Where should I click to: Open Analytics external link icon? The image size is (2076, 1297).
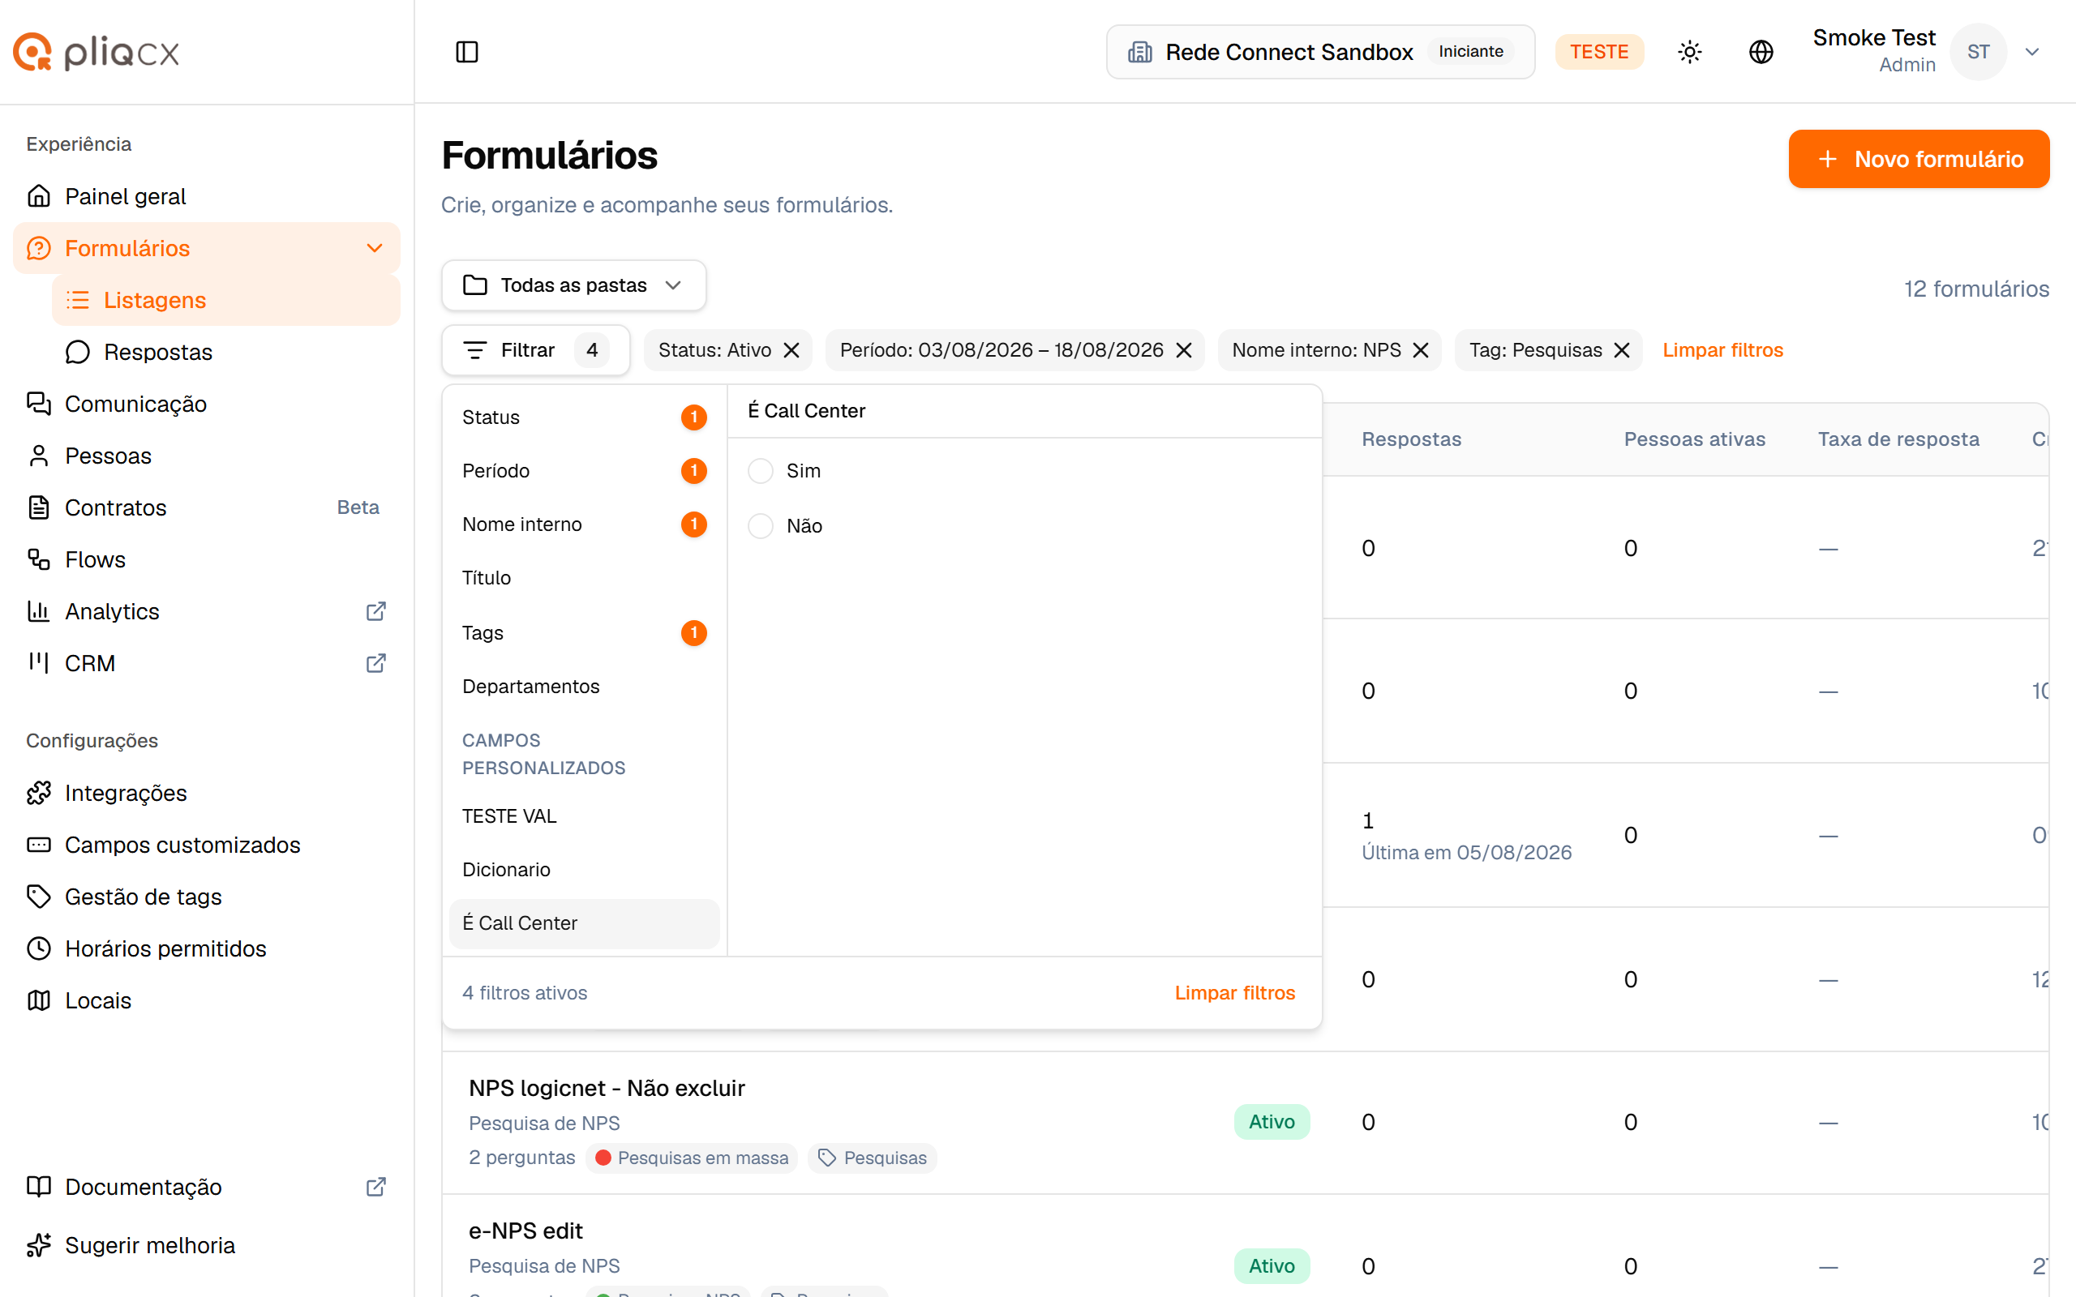[375, 610]
